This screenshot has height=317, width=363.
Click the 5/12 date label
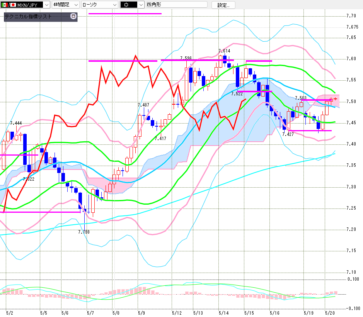click(x=177, y=313)
